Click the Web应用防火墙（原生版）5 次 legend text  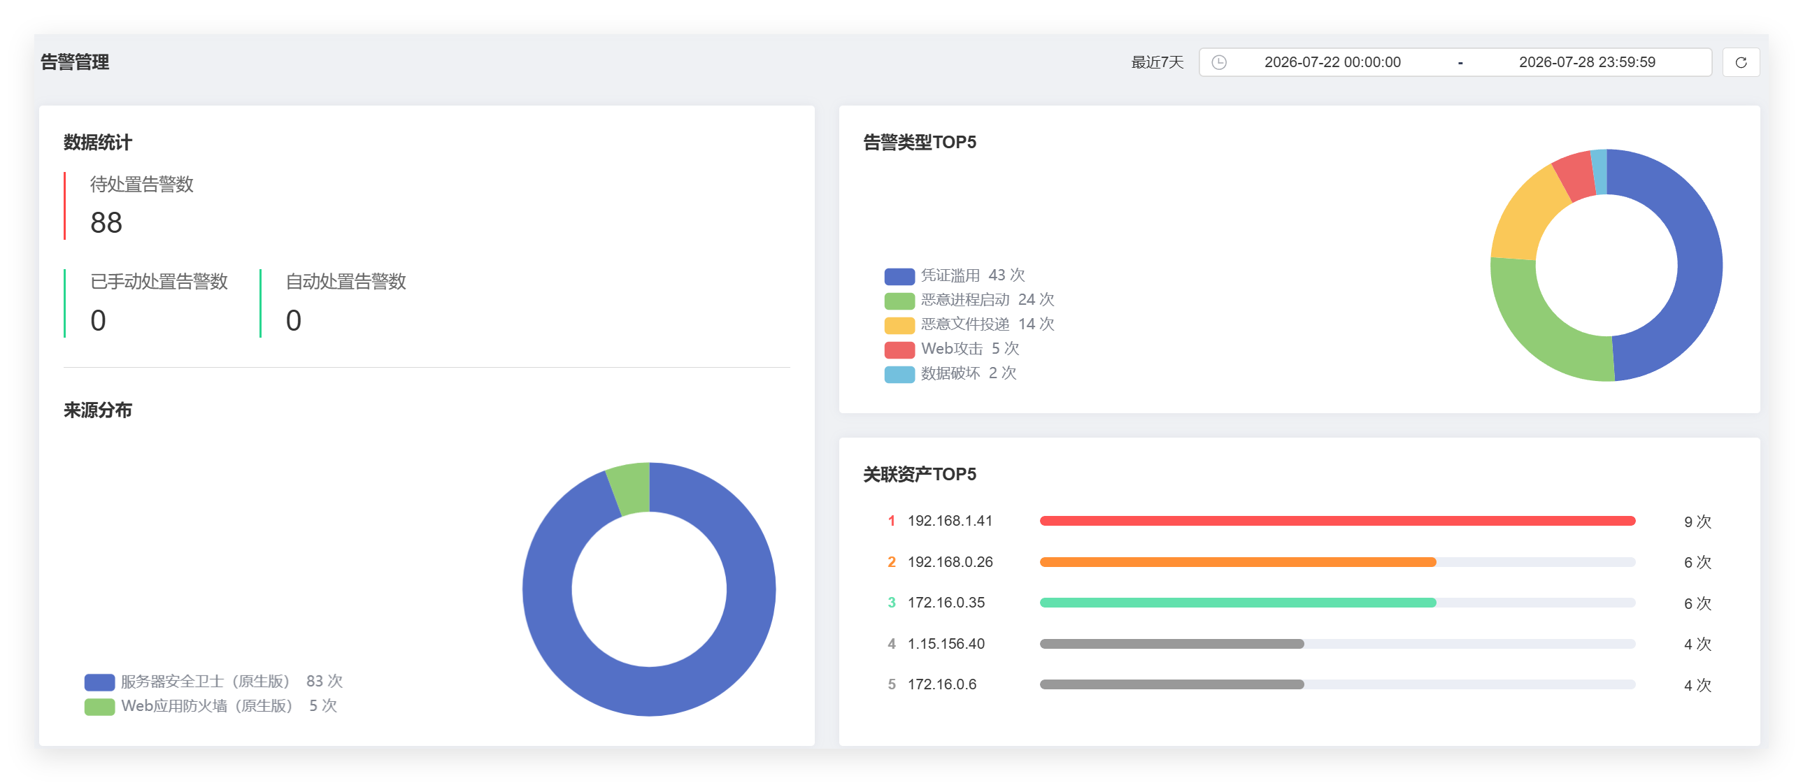coord(229,706)
